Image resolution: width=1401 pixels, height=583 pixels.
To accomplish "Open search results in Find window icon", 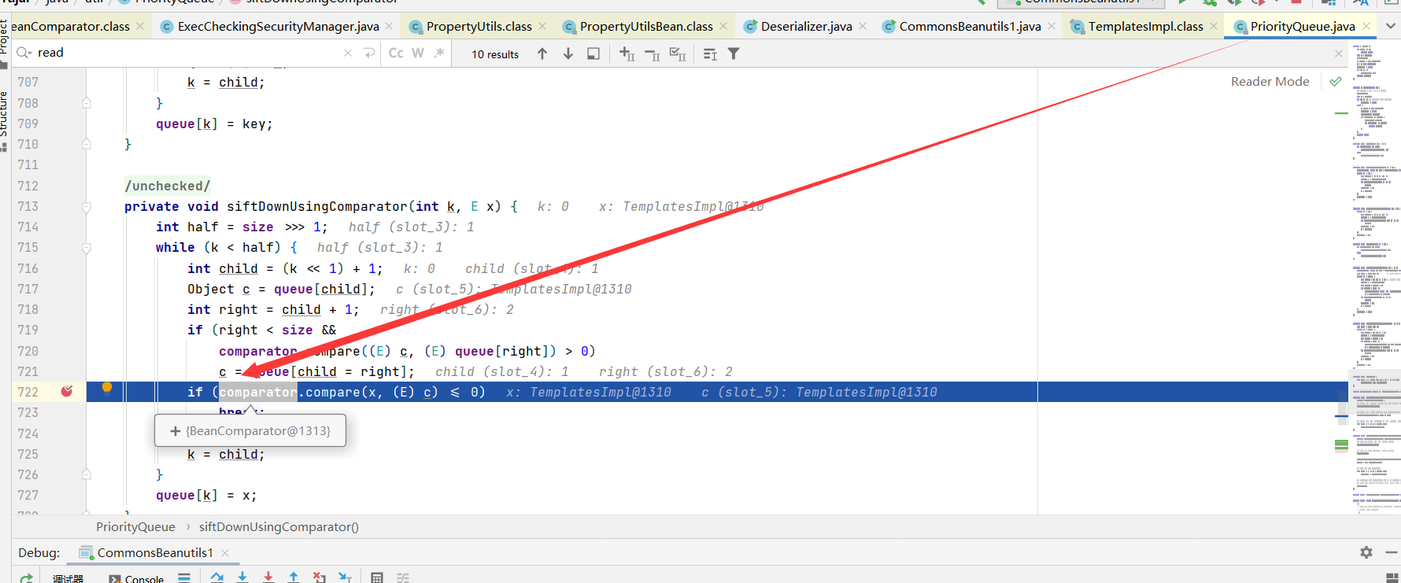I will click(593, 54).
